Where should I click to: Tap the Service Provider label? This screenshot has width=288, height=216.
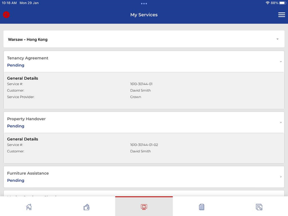point(21,97)
